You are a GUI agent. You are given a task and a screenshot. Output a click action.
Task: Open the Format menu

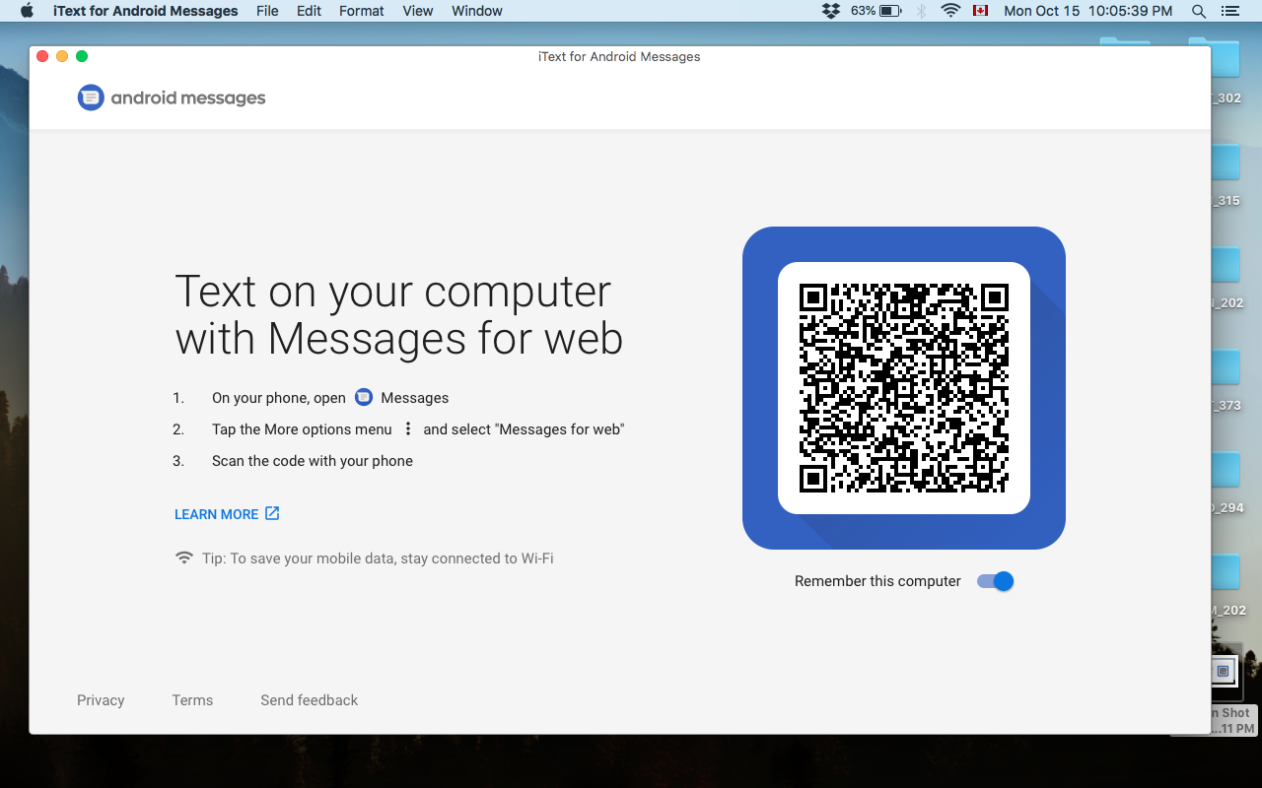pyautogui.click(x=362, y=11)
